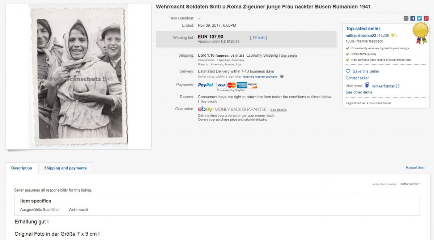Click the PayPal logo in Payments

click(205, 85)
